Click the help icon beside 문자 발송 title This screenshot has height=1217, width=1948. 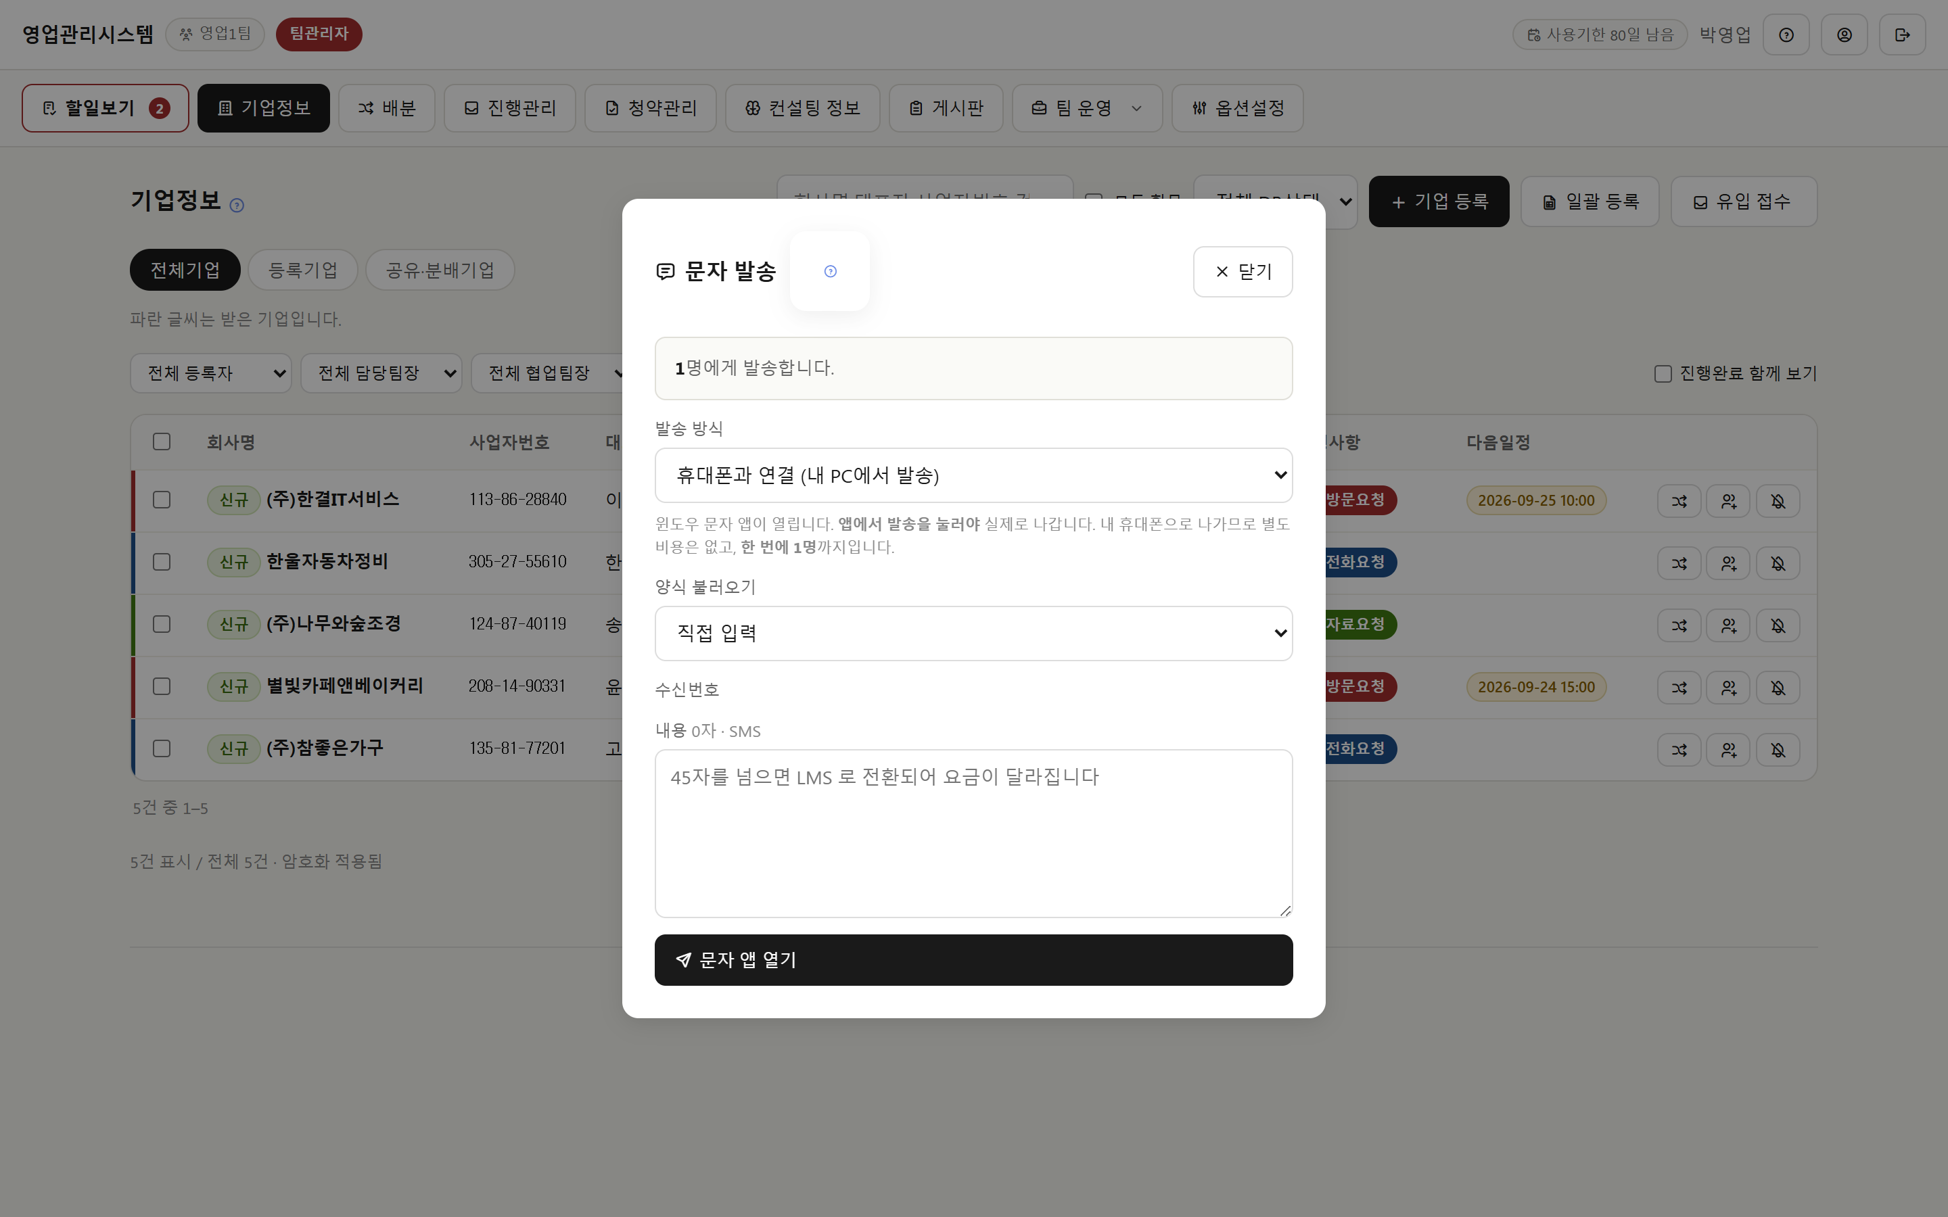click(830, 271)
